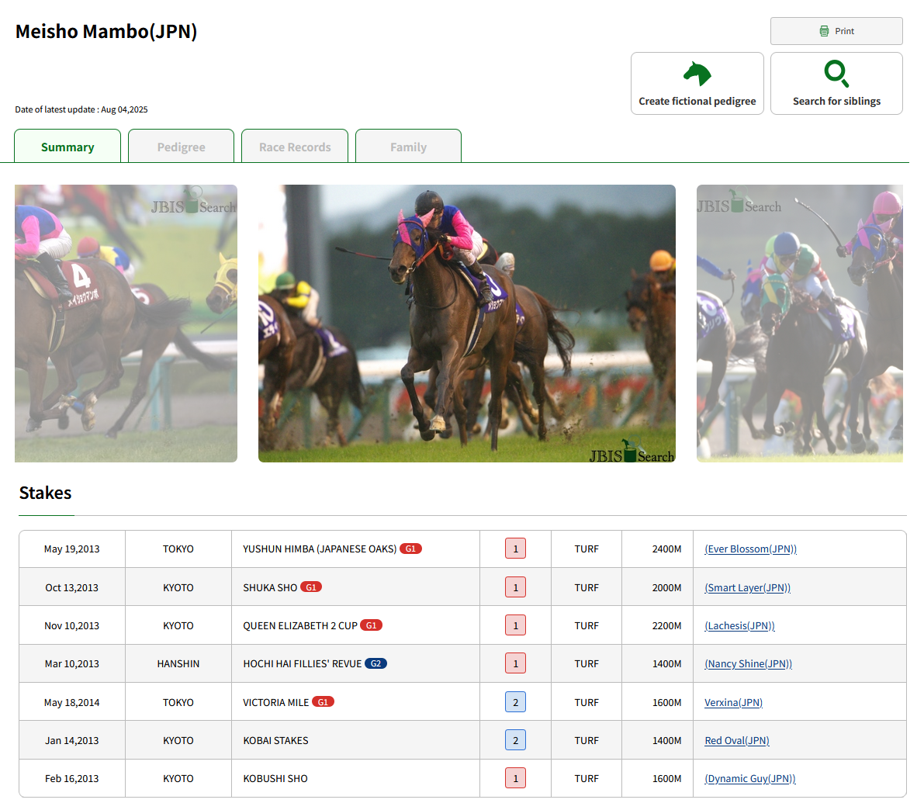Open the Lachesis(JPN) link
The height and width of the screenshot is (810, 924).
739,626
